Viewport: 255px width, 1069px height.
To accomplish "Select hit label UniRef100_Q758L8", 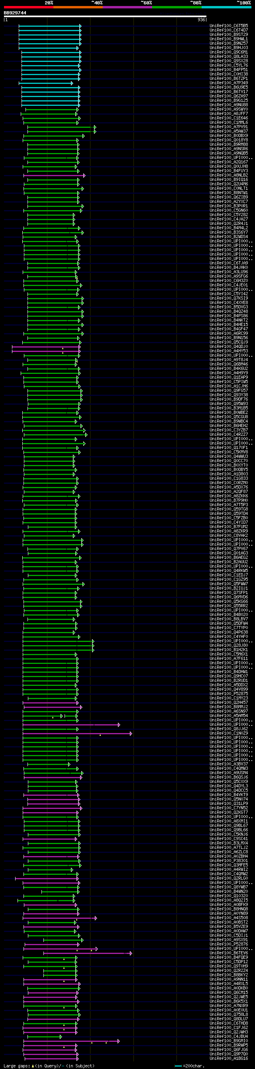I will (229, 1015).
